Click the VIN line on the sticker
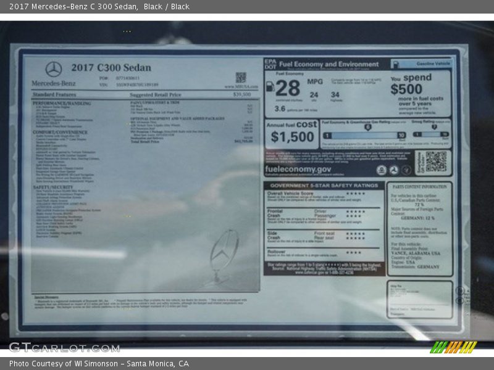This screenshot has width=494, height=370. 129,84
